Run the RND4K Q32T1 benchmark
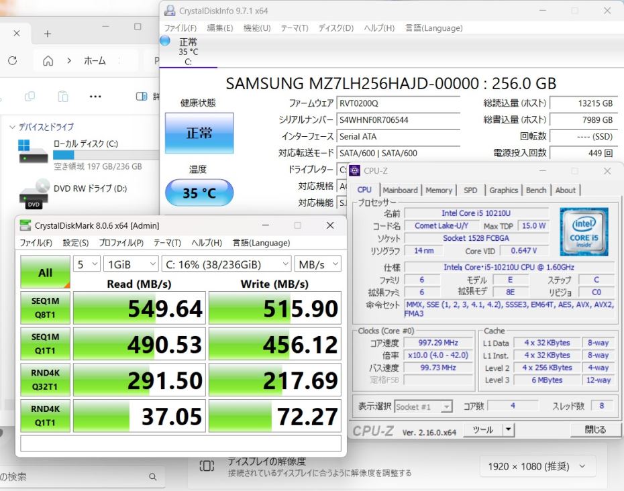This screenshot has height=491, width=624. [x=46, y=380]
